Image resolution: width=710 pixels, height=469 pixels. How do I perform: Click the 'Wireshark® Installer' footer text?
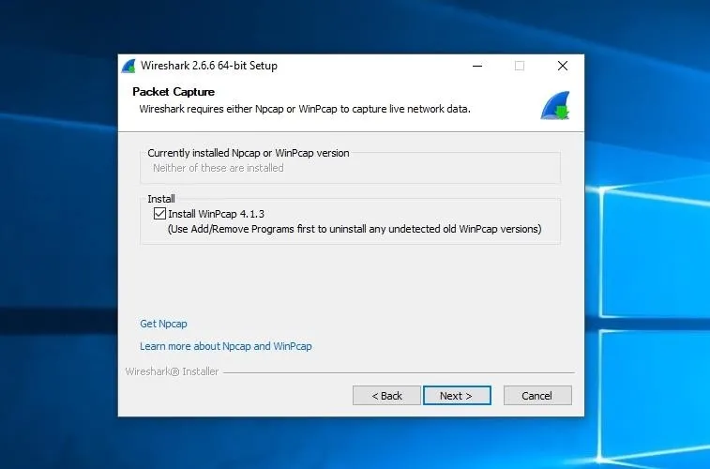[172, 371]
